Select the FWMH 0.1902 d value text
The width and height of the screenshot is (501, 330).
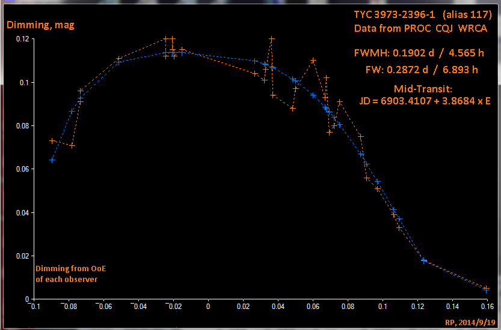pos(419,53)
